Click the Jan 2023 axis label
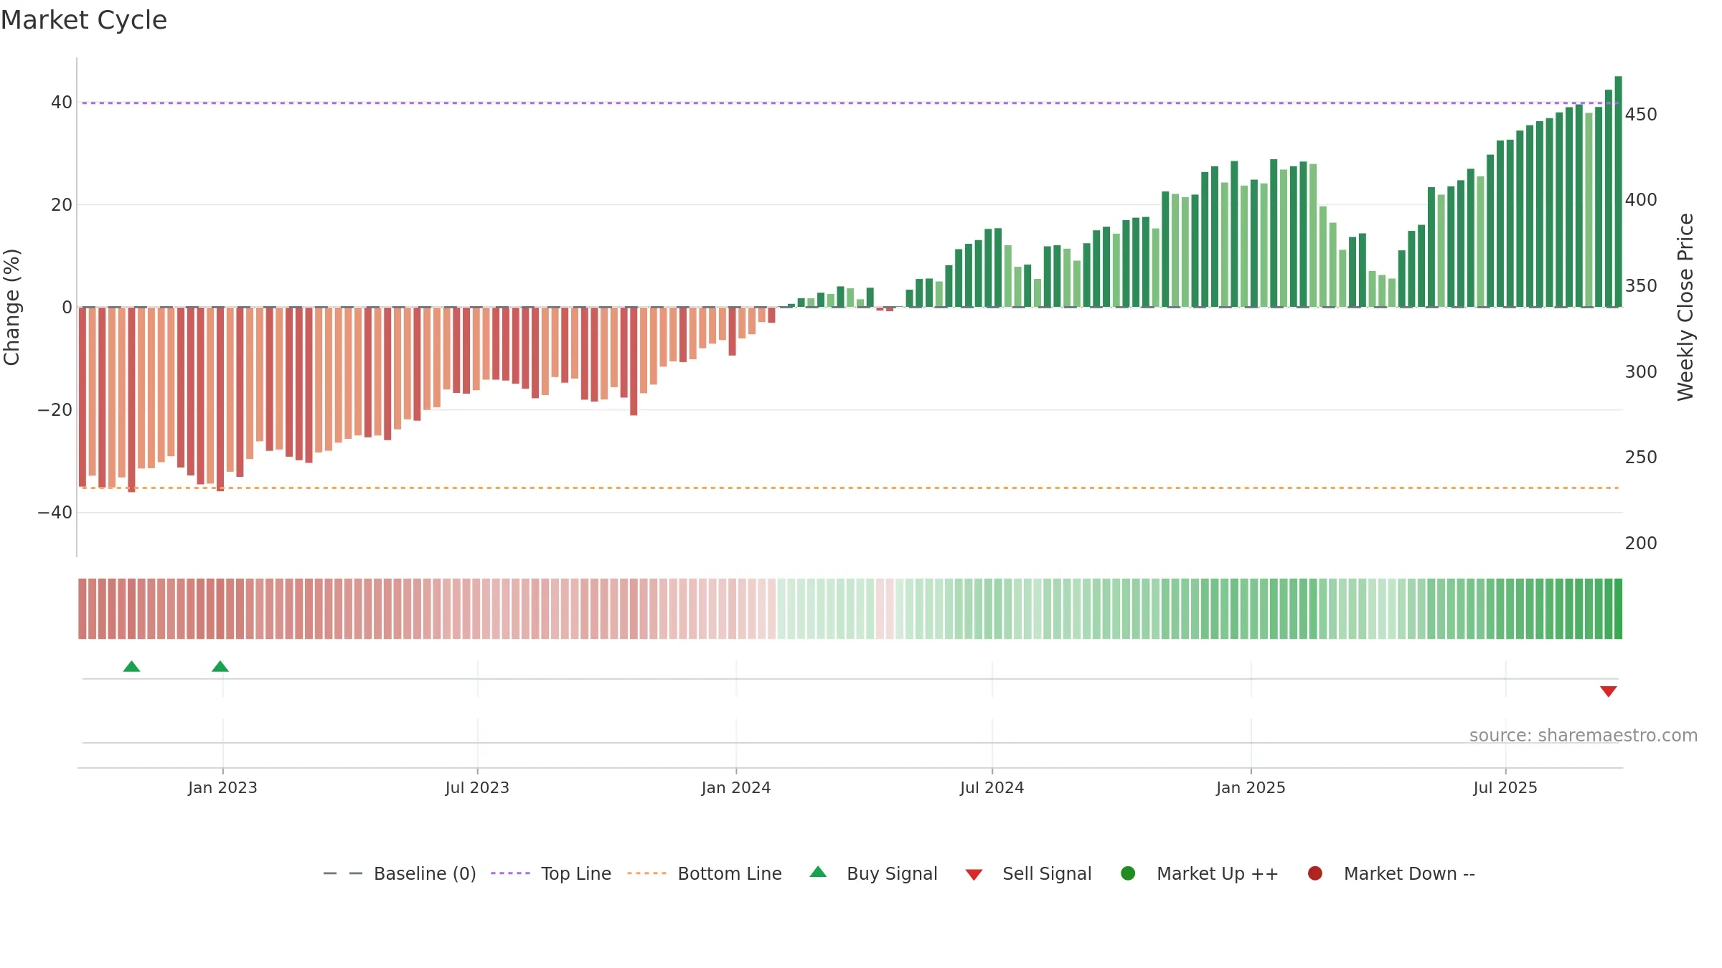 tap(222, 787)
